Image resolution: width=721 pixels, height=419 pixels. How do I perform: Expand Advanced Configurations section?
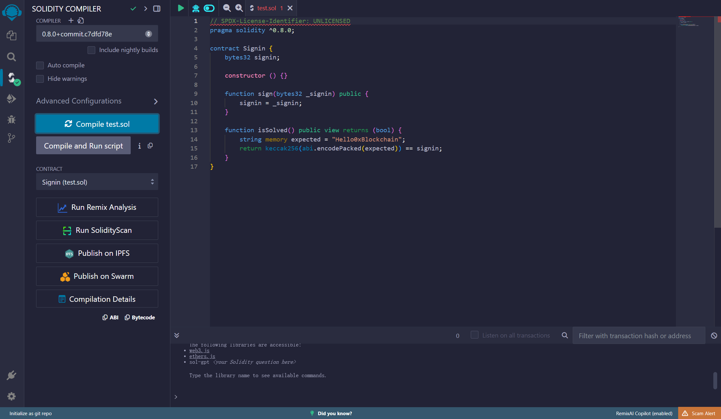(x=97, y=101)
